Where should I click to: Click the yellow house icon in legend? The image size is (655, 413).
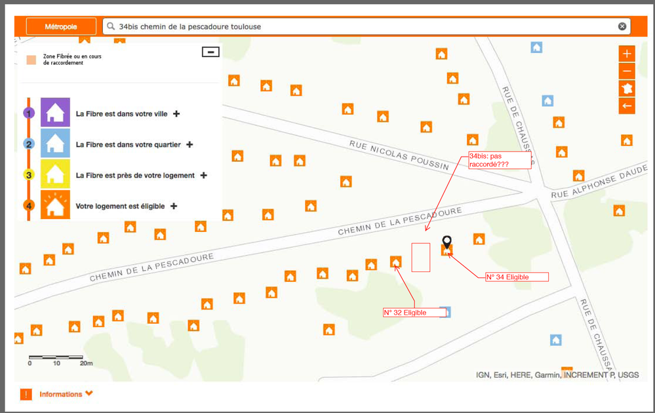point(55,174)
